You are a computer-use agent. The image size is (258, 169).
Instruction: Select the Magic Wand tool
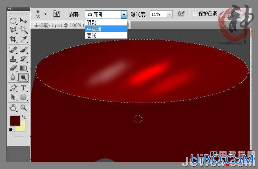pos(23,30)
